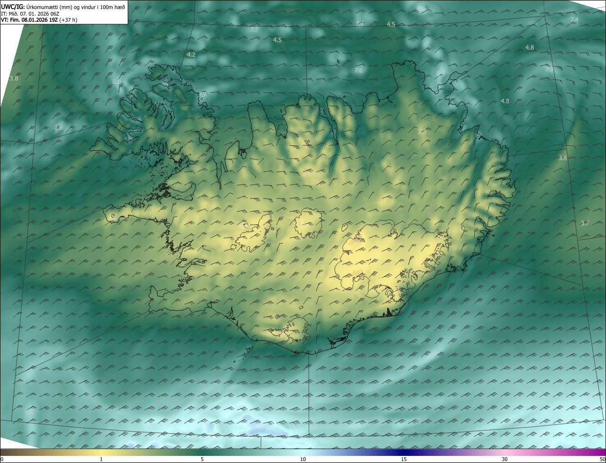Viewport: 606px width, 463px height.
Task: Click the 'VT: Fim. 08.01.2026 19Z' line
Action: click(39, 20)
